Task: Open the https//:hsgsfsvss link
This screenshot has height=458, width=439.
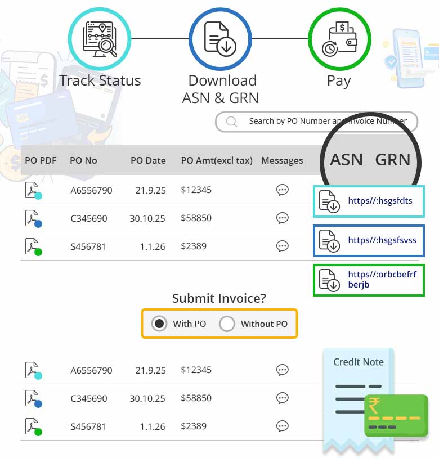Action: (x=382, y=240)
